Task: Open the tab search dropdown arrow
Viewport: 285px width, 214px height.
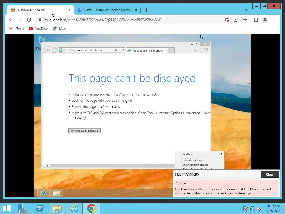Action: 246,10
